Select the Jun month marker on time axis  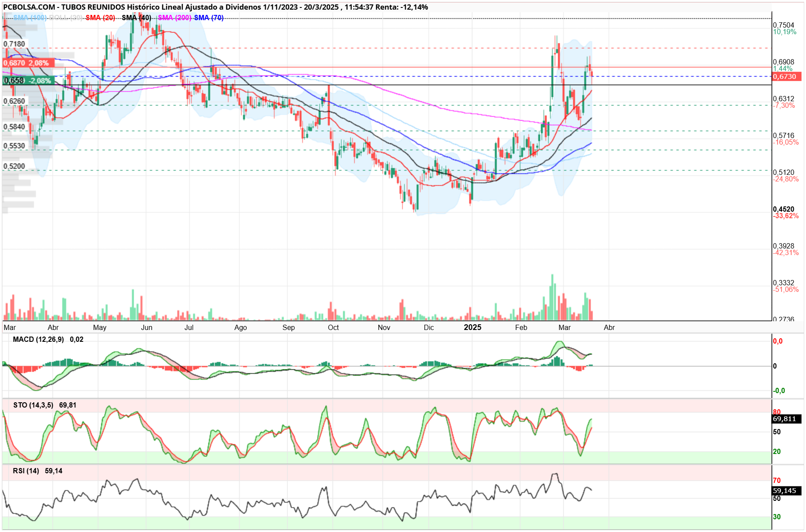(x=147, y=327)
